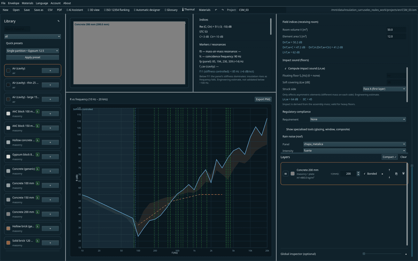Click the pencil edit icon beside Library
The image size is (418, 261).
click(59, 21)
